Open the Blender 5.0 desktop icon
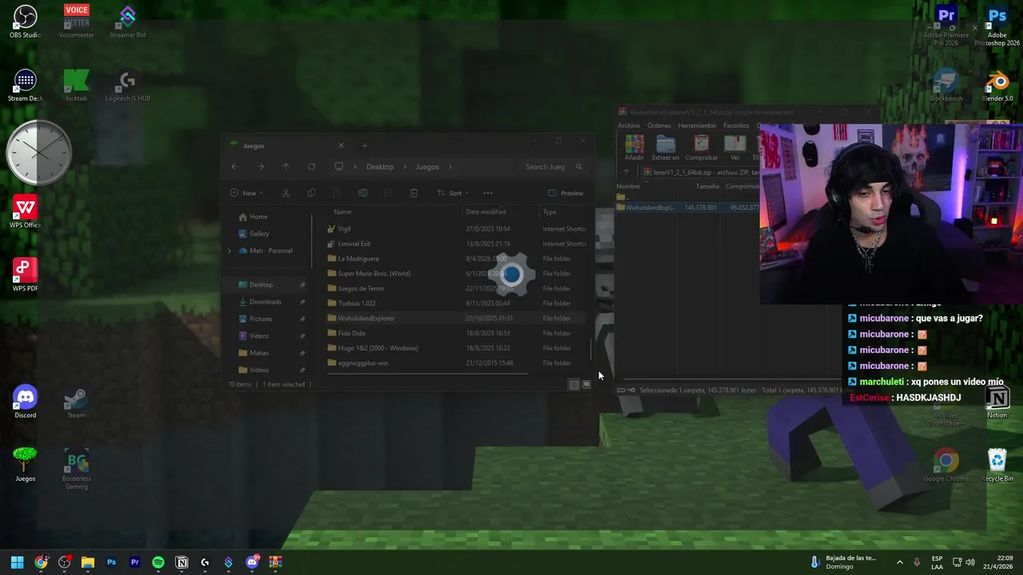This screenshot has height=575, width=1023. (x=997, y=85)
